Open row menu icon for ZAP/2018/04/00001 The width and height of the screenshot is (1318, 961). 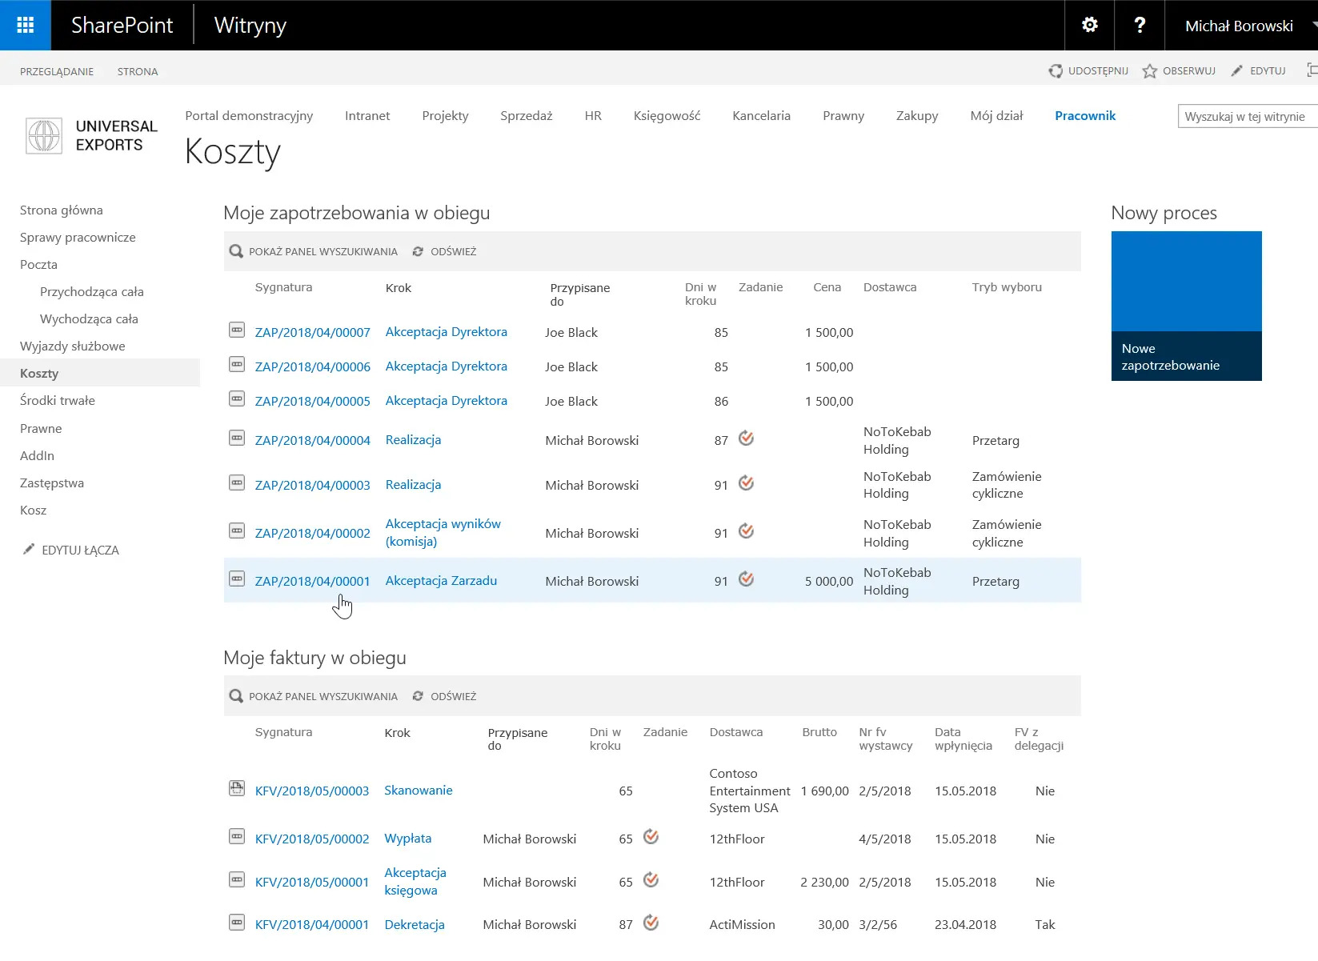(x=237, y=579)
